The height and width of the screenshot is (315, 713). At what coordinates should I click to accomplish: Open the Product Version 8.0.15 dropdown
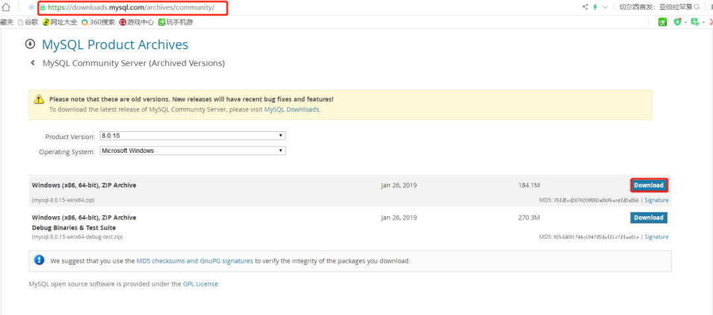point(193,136)
